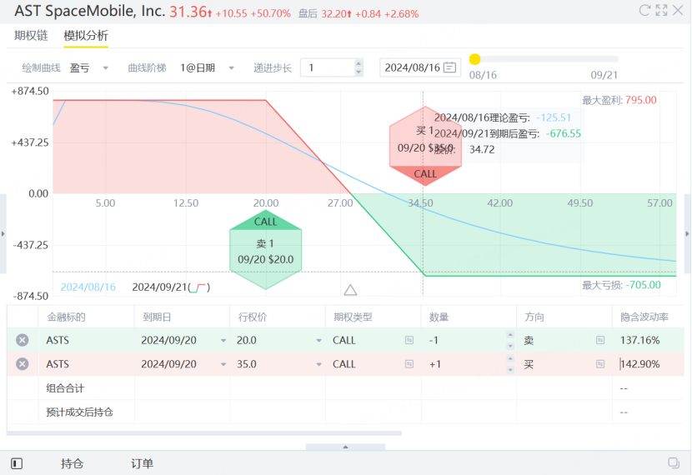The height and width of the screenshot is (475, 692).
Task: Select the 模拟分析 tab
Action: click(x=86, y=36)
